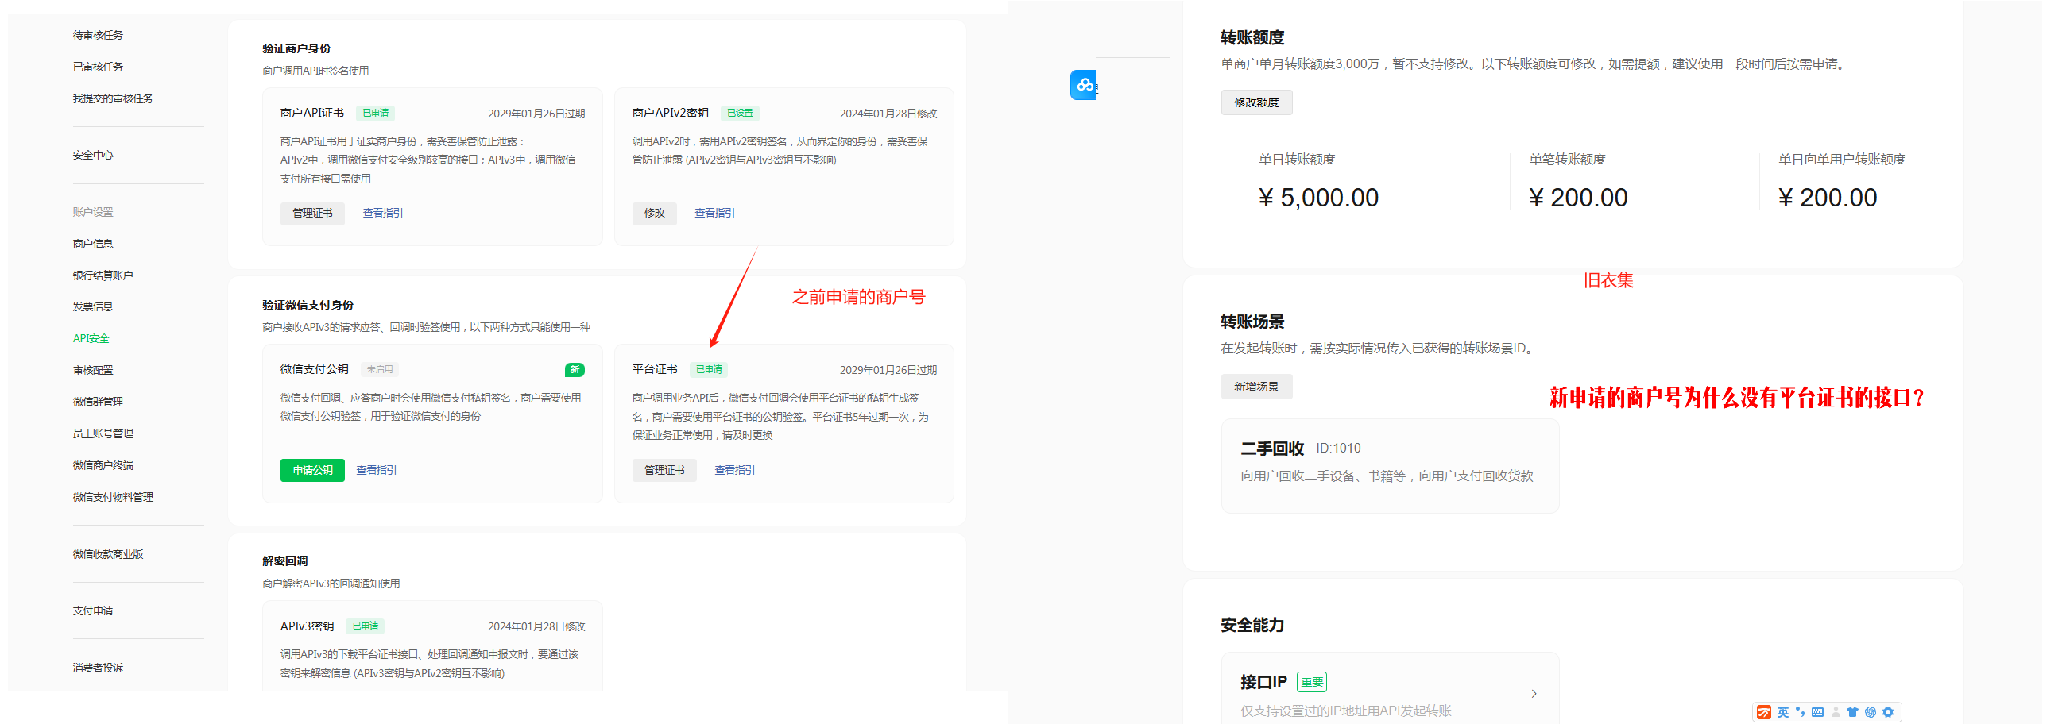The image size is (2066, 724).
Task: Open 已审核任务 in the sidebar
Action: coord(98,67)
